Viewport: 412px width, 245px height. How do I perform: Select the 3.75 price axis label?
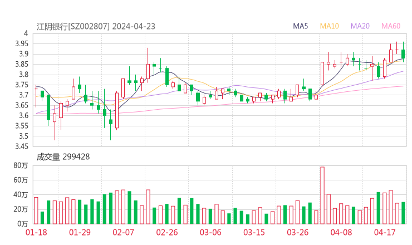(22, 85)
